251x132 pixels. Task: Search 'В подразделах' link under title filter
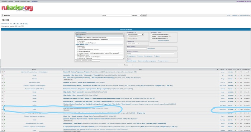[x=131, y=56]
